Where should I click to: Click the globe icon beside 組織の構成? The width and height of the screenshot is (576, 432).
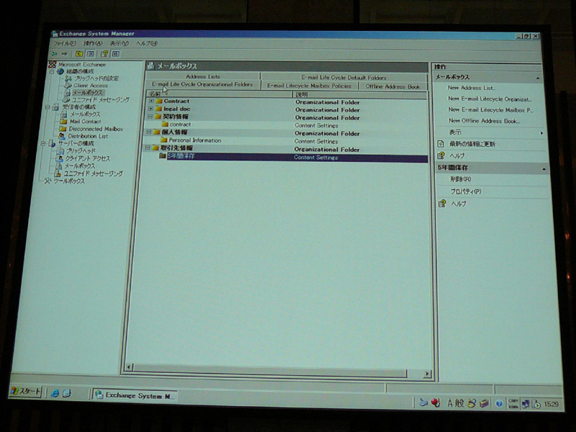pos(60,71)
